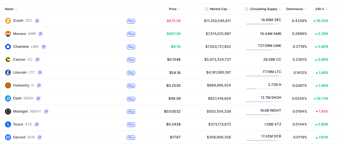Viewport: 342px width, 145px height.
Task: Click the Canton coin logo
Action: (x=8, y=59)
